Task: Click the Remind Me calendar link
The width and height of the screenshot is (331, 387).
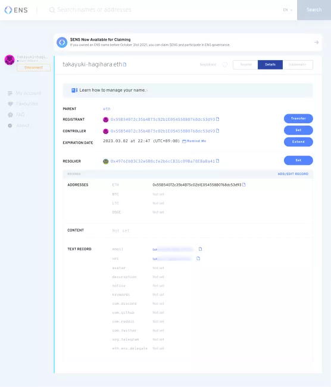Action: pyautogui.click(x=194, y=141)
